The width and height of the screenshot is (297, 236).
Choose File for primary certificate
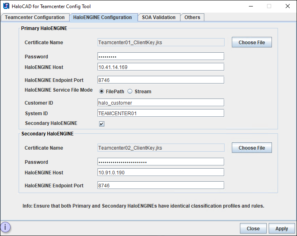tap(252, 42)
